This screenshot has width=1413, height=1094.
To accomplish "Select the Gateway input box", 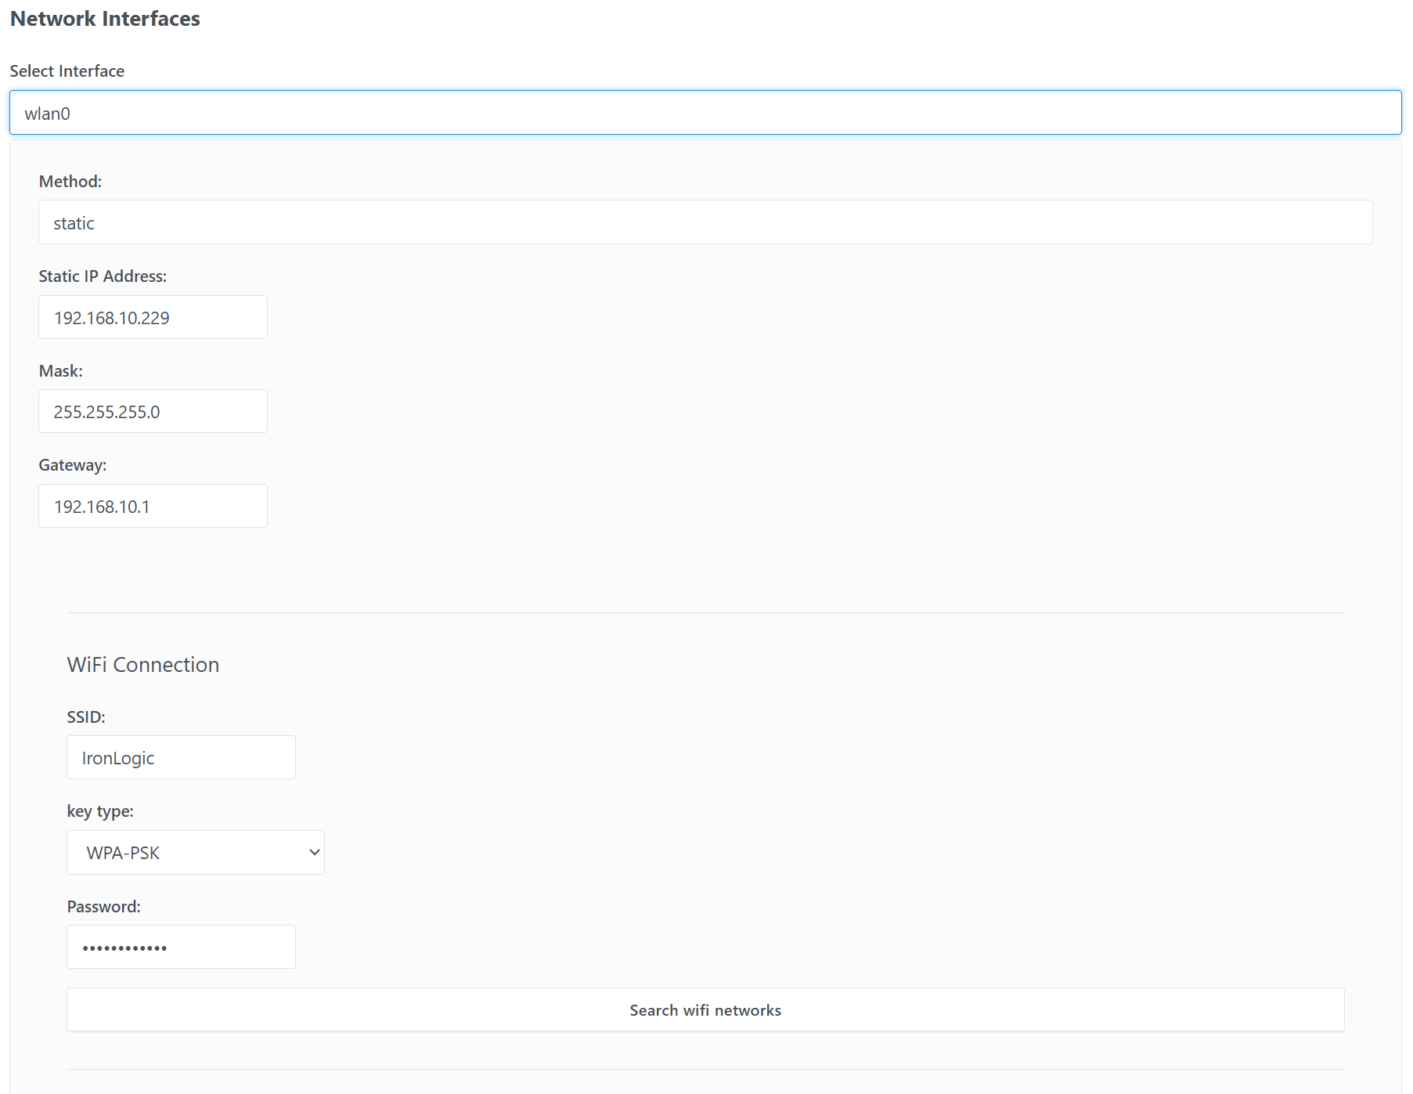I will point(153,506).
